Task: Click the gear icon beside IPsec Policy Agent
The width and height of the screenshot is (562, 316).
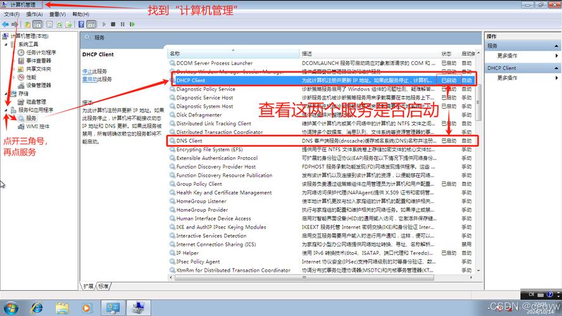Action: click(x=172, y=262)
